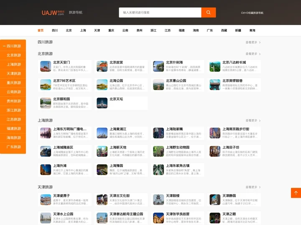Select 青海 in the top navigation

(252, 30)
